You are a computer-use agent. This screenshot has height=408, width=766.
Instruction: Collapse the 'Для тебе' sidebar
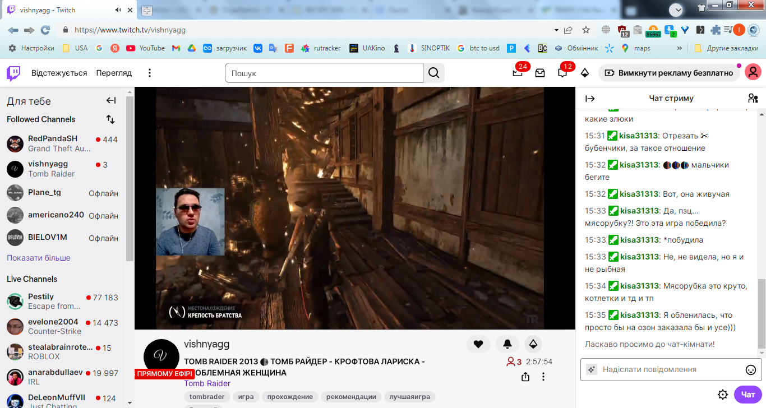point(111,101)
